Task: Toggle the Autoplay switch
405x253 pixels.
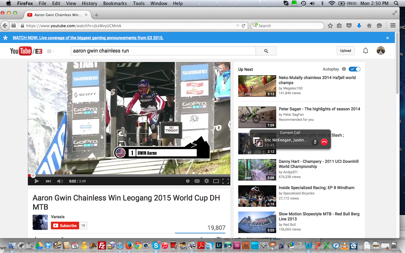Action: click(x=354, y=69)
